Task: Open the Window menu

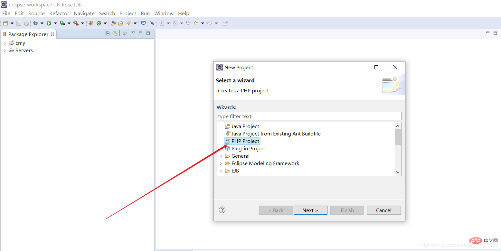Action: pos(164,13)
